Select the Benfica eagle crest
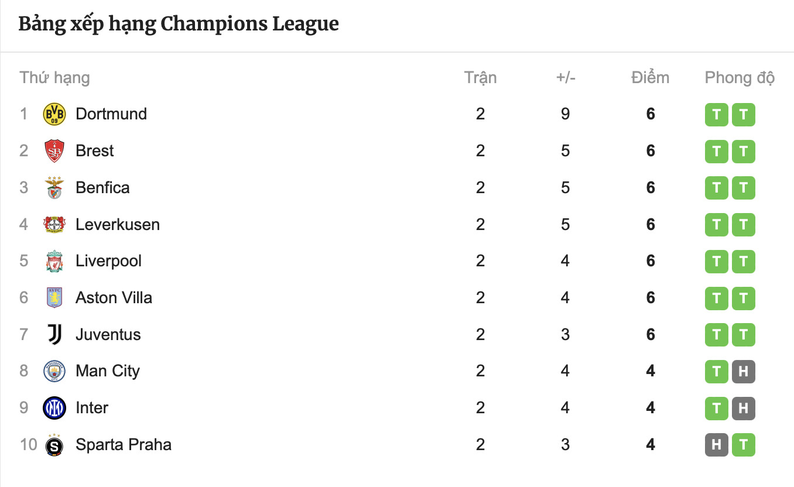794x487 pixels. pos(54,188)
